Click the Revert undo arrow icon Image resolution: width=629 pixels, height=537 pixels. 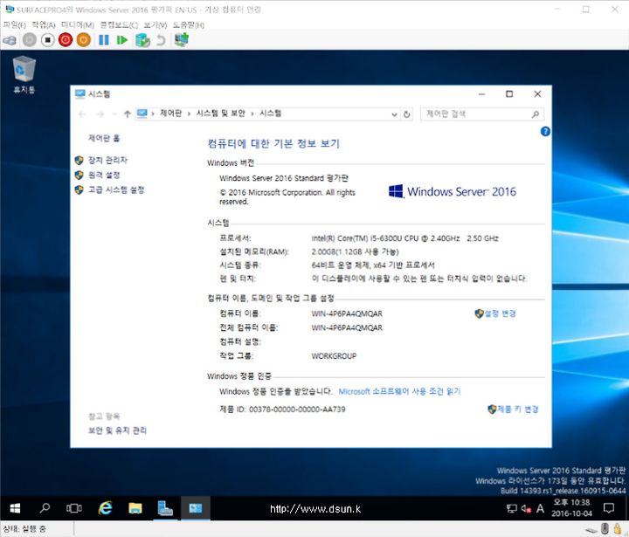click(x=161, y=40)
